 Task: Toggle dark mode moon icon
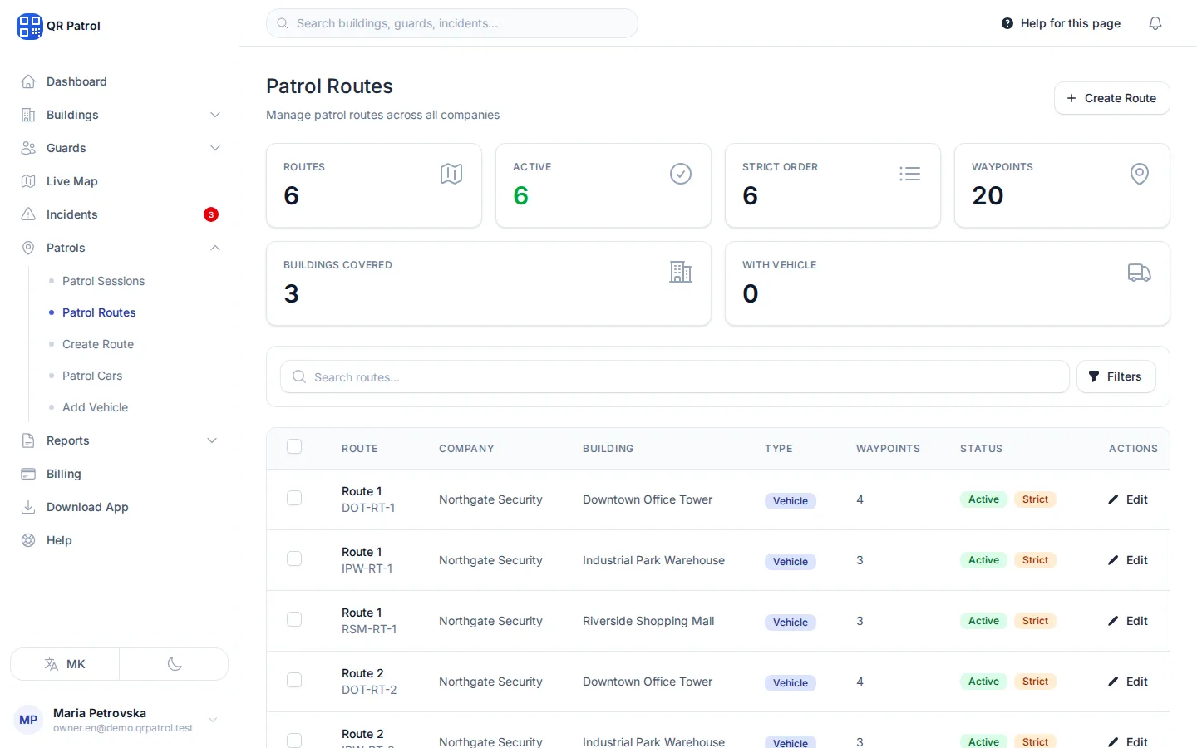[175, 664]
